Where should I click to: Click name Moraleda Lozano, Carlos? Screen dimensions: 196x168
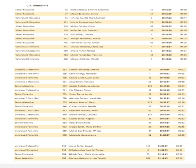coord(84,14)
